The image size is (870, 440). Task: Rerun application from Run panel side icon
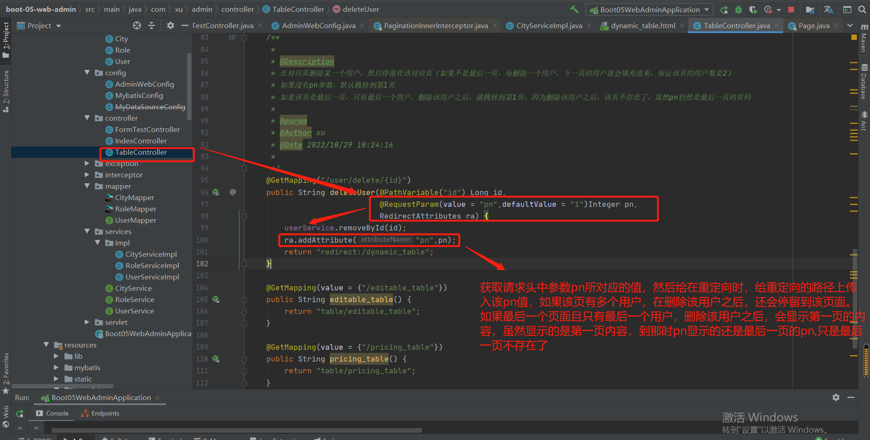20,413
